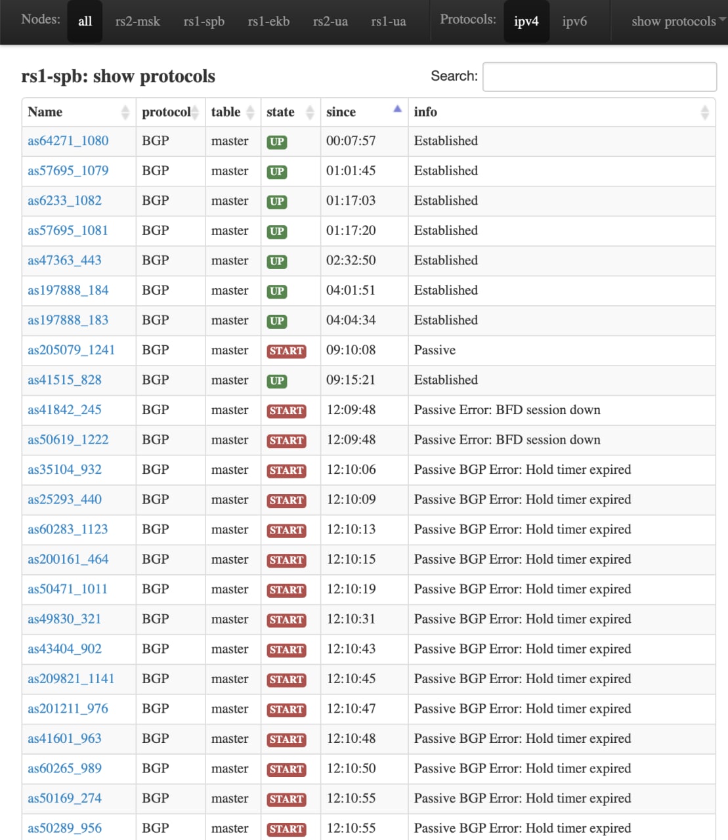
Task: Toggle the since column ascending sort arrow
Action: click(397, 110)
